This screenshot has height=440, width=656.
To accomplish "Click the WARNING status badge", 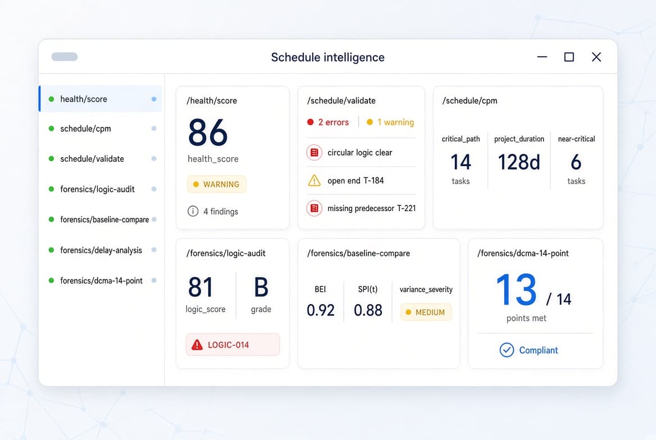I will 217,185.
